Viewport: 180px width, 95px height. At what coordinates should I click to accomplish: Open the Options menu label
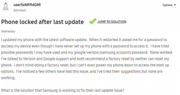(167, 5)
